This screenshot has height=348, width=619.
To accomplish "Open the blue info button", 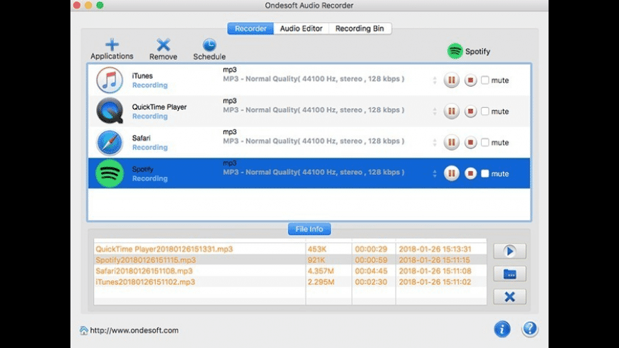I will tap(502, 329).
